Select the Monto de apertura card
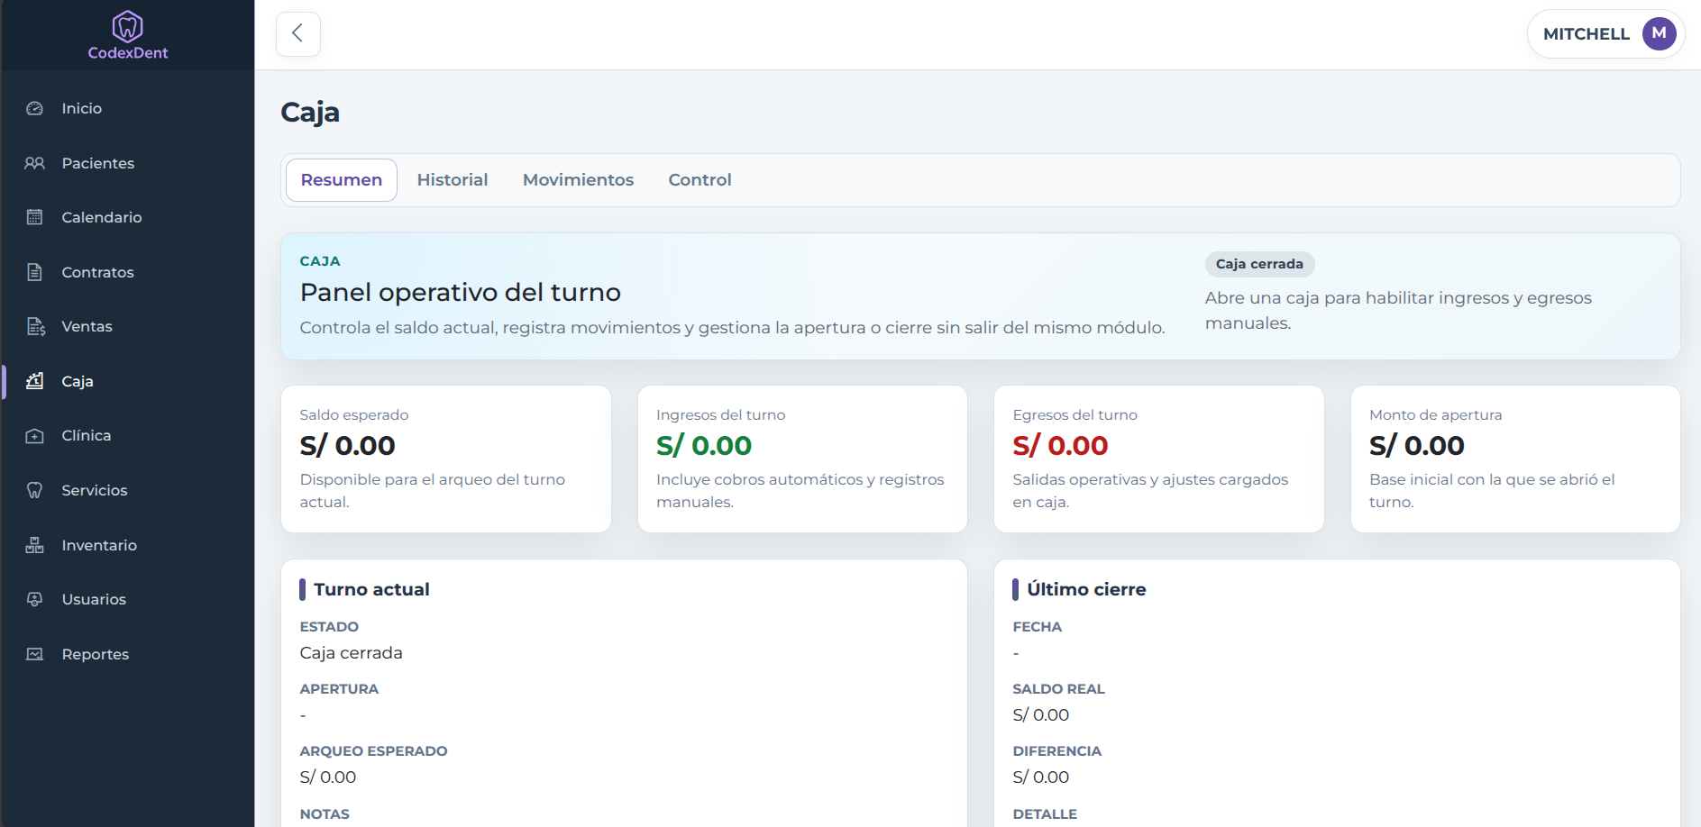Image resolution: width=1701 pixels, height=827 pixels. click(x=1515, y=459)
